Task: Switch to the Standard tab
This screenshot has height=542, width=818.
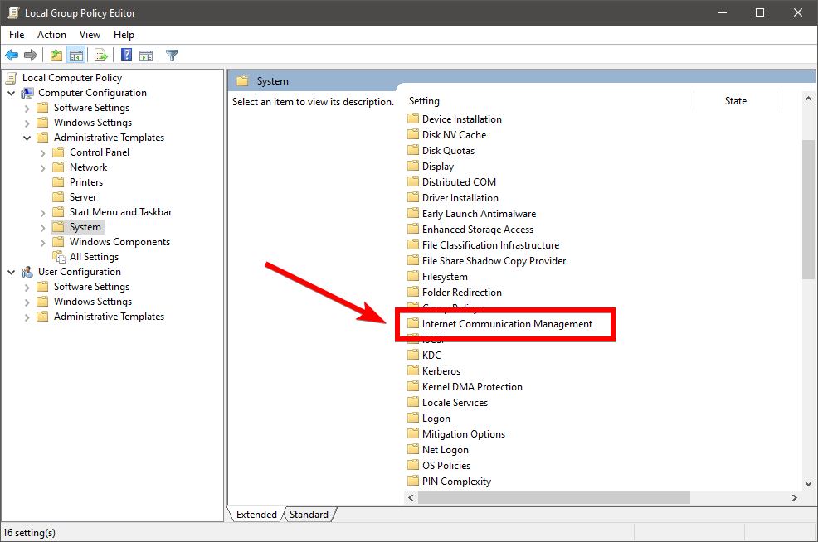Action: 309,515
